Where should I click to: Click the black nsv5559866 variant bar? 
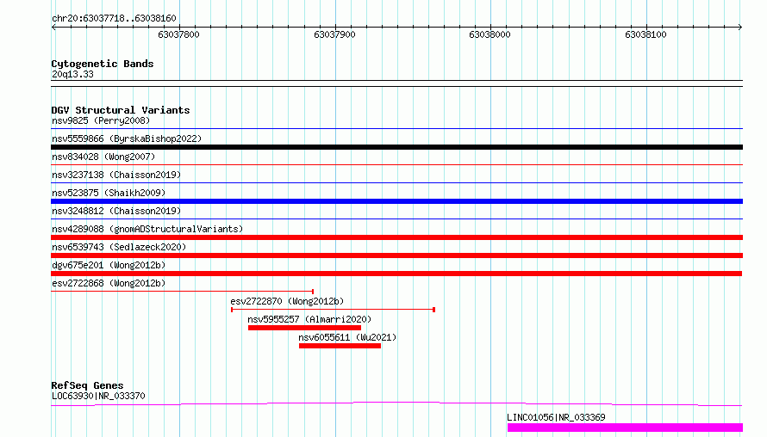coord(396,147)
